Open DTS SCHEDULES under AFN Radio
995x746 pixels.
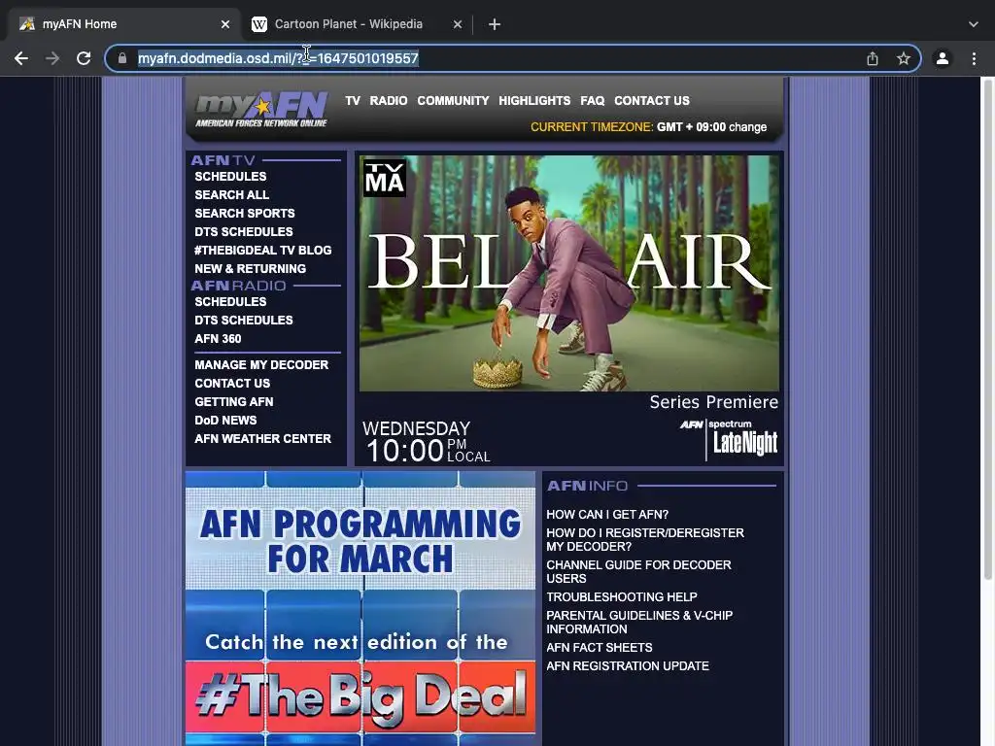click(x=244, y=320)
